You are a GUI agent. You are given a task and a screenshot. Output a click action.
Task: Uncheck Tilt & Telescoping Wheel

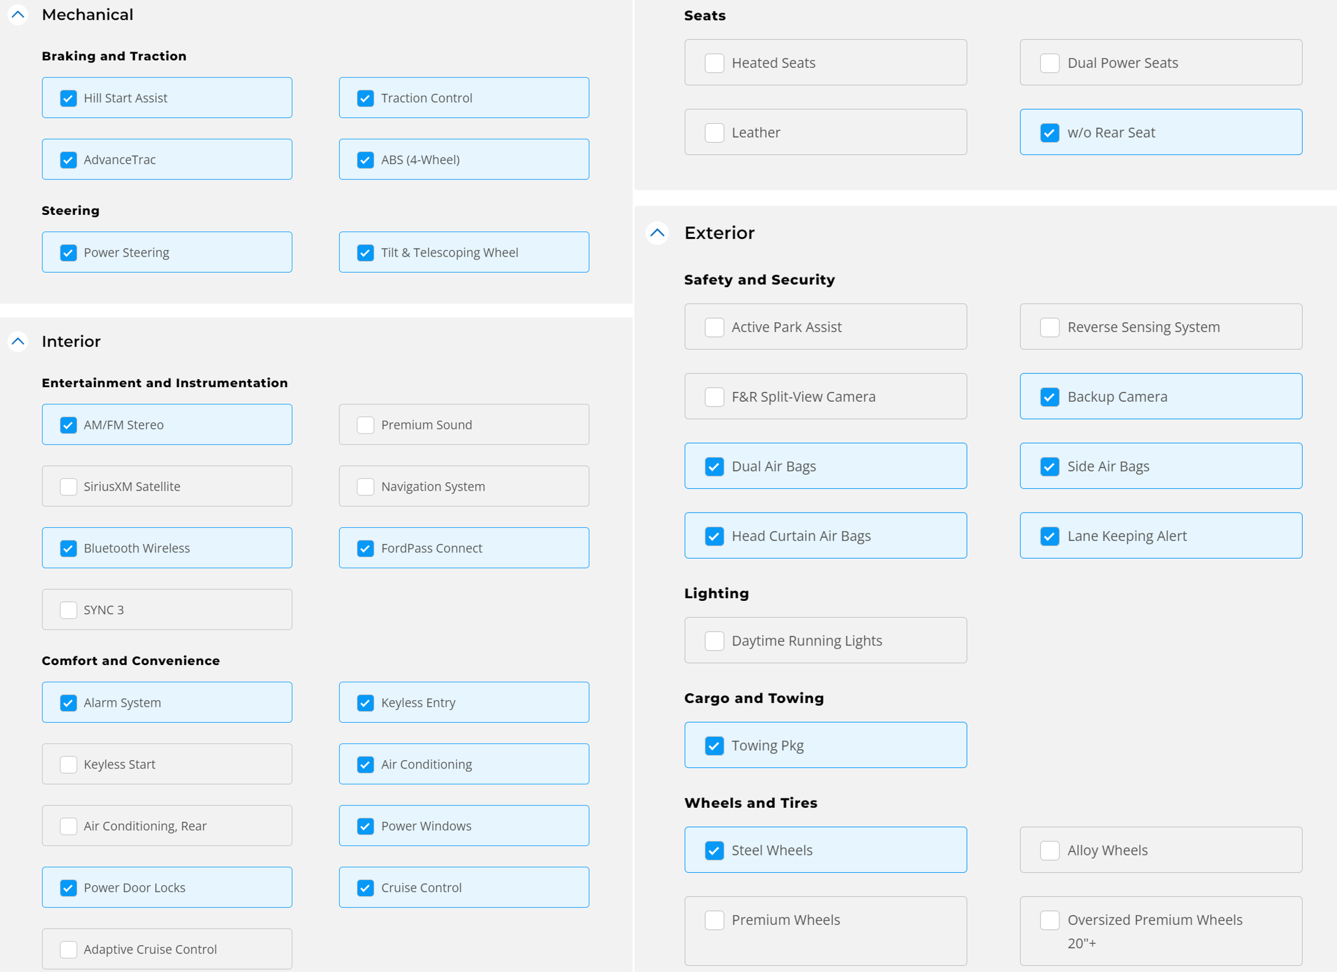coord(365,252)
